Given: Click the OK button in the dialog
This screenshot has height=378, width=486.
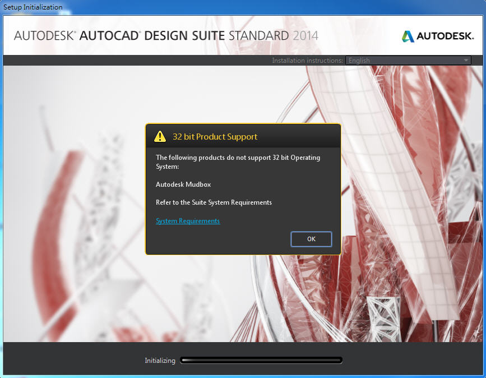Looking at the screenshot, I should click(x=311, y=239).
